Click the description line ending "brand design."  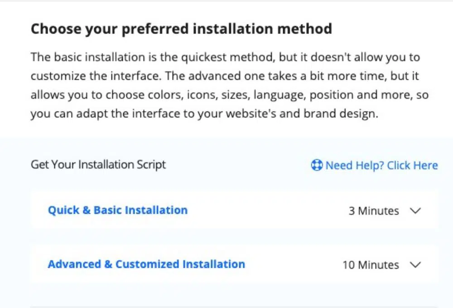click(204, 114)
